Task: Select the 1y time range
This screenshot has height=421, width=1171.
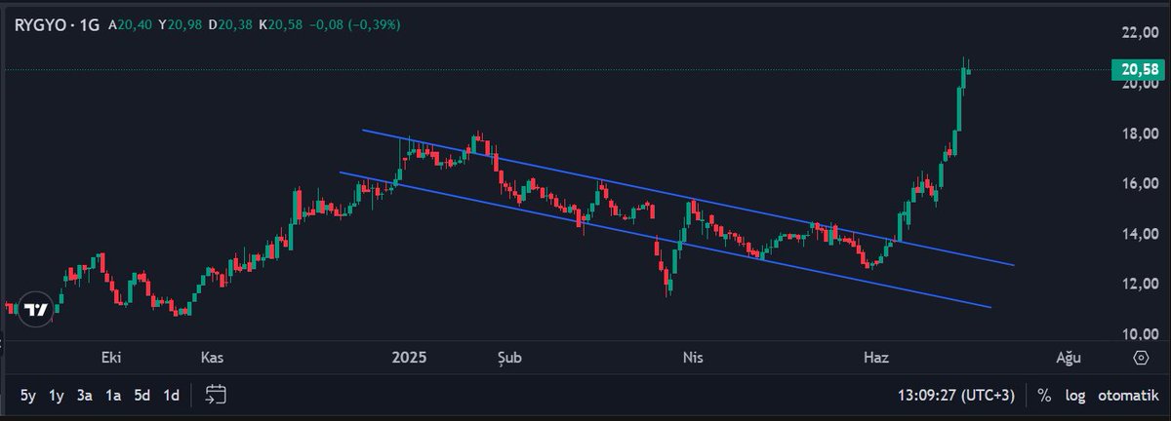Action: pos(57,396)
